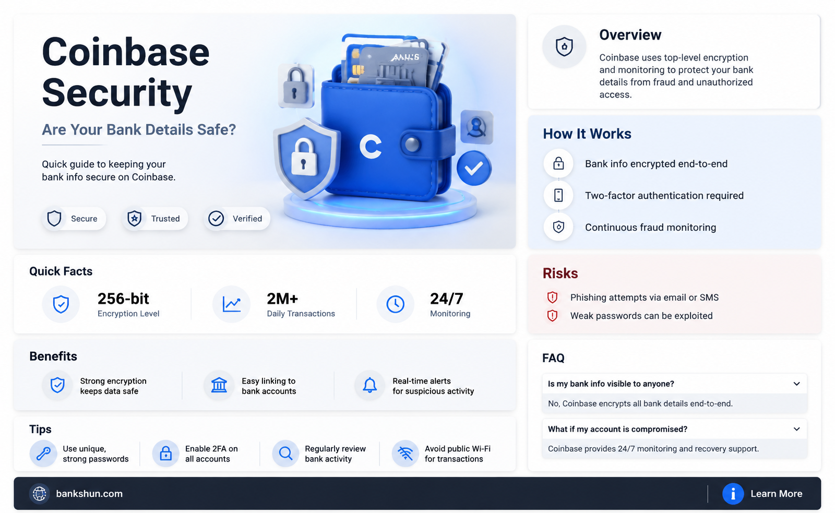Click the warning shield beside Weak passwords
The width and height of the screenshot is (835, 513).
[552, 316]
